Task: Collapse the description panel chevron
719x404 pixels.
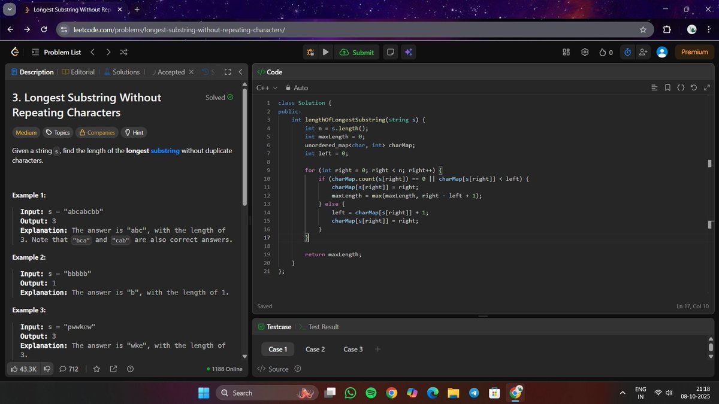Action: [x=240, y=72]
